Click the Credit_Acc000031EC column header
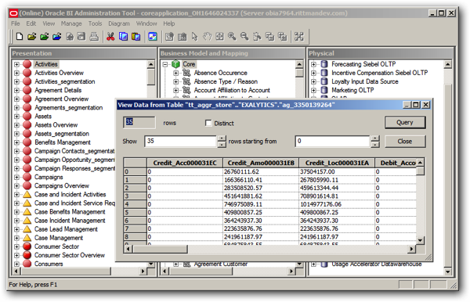The height and width of the screenshot is (302, 470). [185, 163]
